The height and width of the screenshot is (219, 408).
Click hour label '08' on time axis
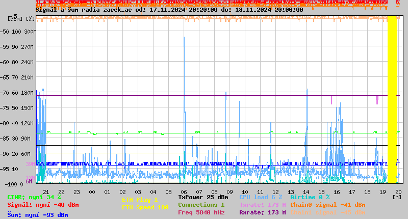point(214,192)
